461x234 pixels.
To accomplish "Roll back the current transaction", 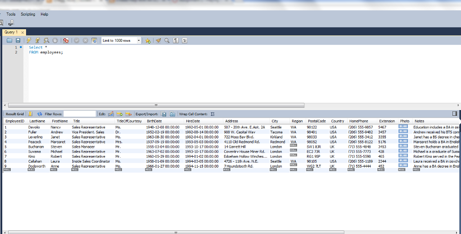I will [85, 40].
